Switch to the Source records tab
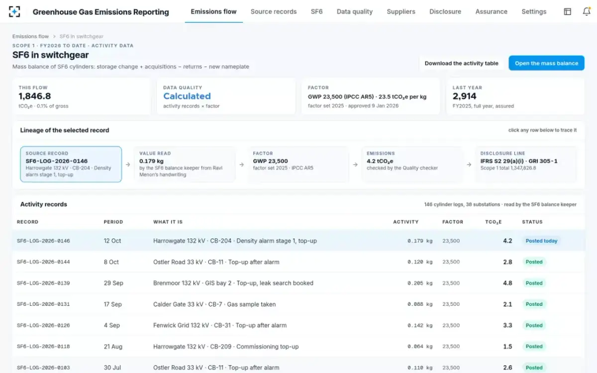This screenshot has height=373, width=597. coord(274,11)
